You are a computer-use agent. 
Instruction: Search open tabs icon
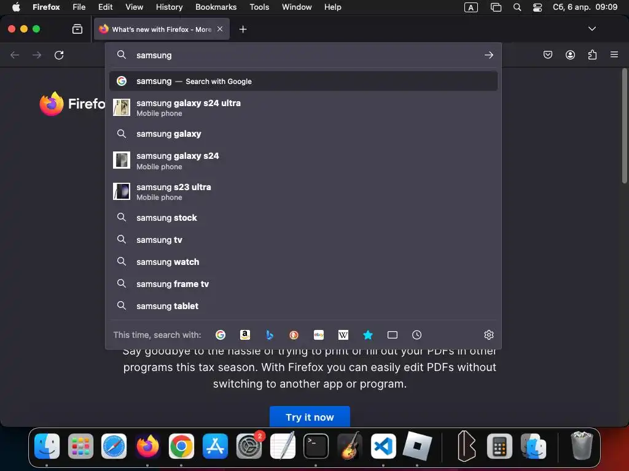(393, 335)
